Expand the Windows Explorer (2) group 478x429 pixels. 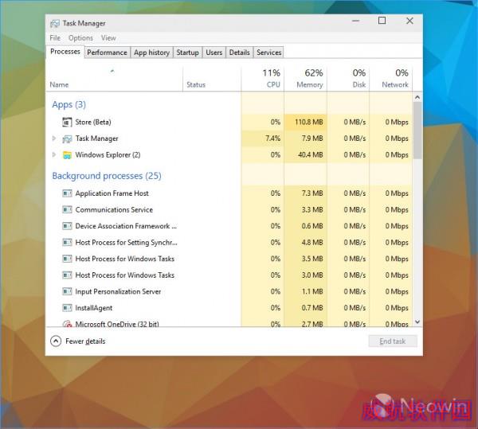[54, 154]
